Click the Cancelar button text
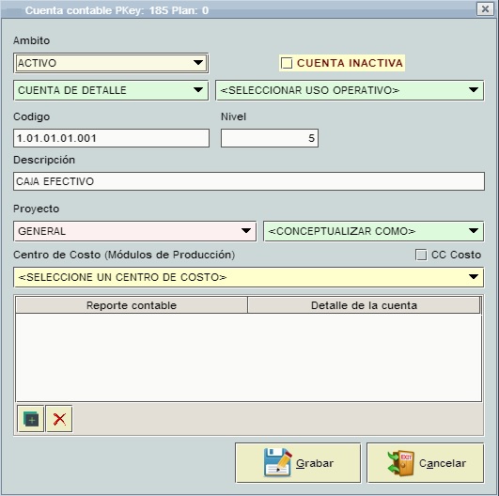The width and height of the screenshot is (499, 496). [443, 463]
